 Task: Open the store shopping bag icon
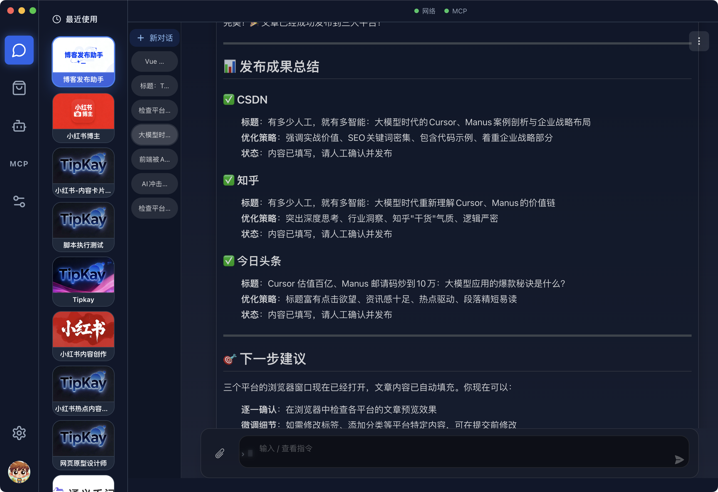point(19,88)
